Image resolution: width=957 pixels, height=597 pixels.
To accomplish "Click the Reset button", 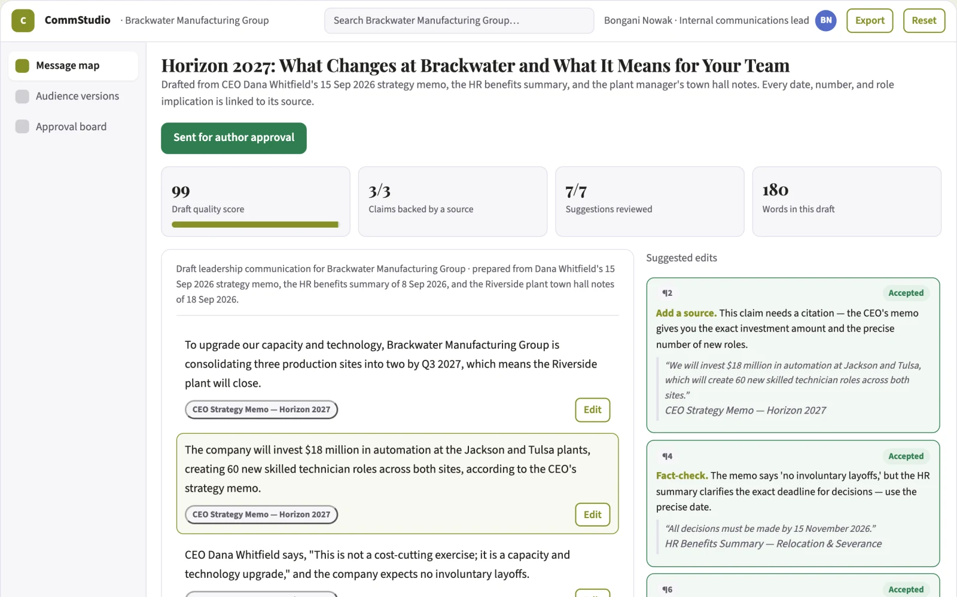I will (x=924, y=20).
